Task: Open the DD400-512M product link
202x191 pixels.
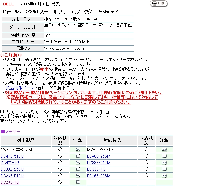Action: click(12, 156)
